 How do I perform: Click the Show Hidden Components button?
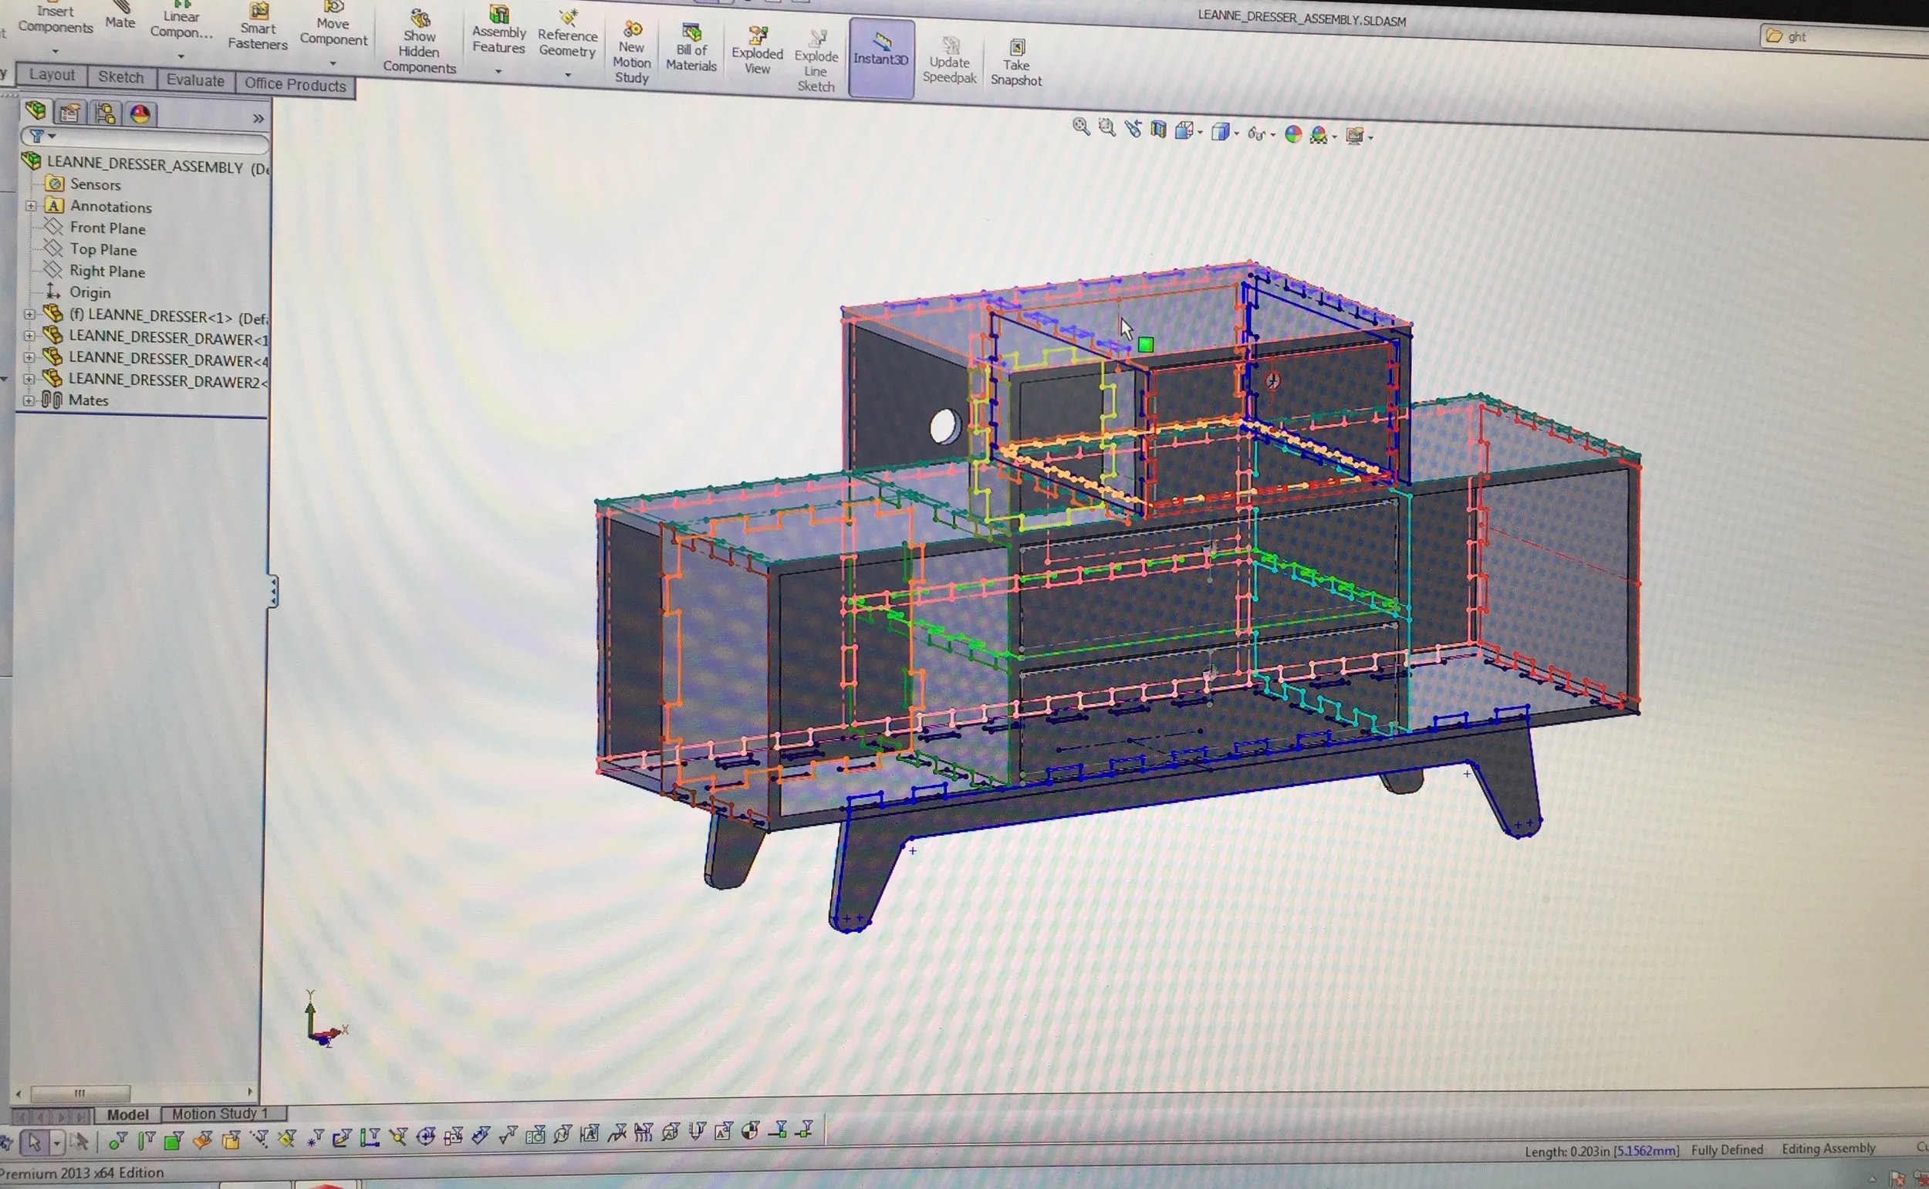[419, 41]
